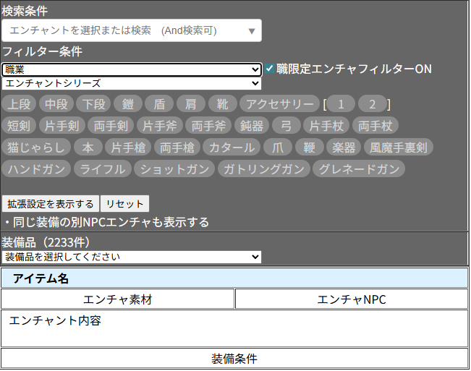Select the 猫じゃらし weapon filter
Viewport: 471px width, 371px height.
[36, 148]
